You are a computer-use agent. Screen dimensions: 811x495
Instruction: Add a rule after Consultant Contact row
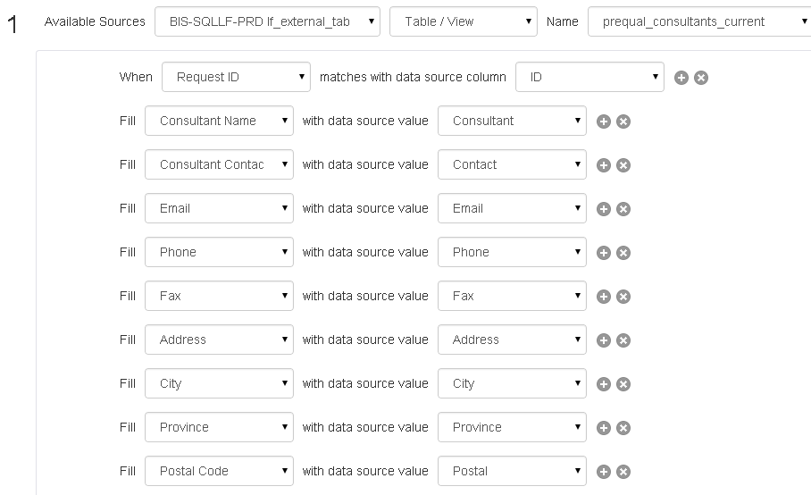tap(604, 165)
